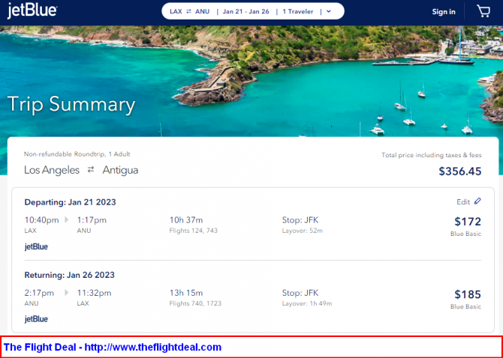This screenshot has width=503, height=358.
Task: Click the 10h 37m duration
Action: pos(186,220)
